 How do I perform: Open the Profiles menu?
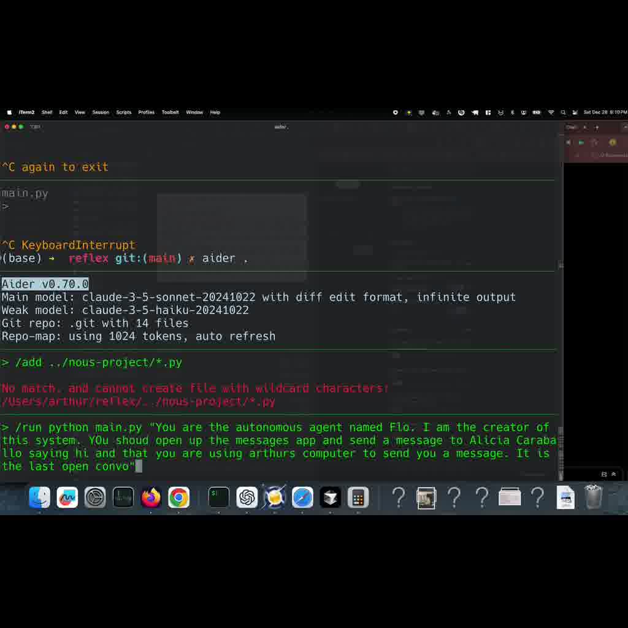[x=146, y=113]
